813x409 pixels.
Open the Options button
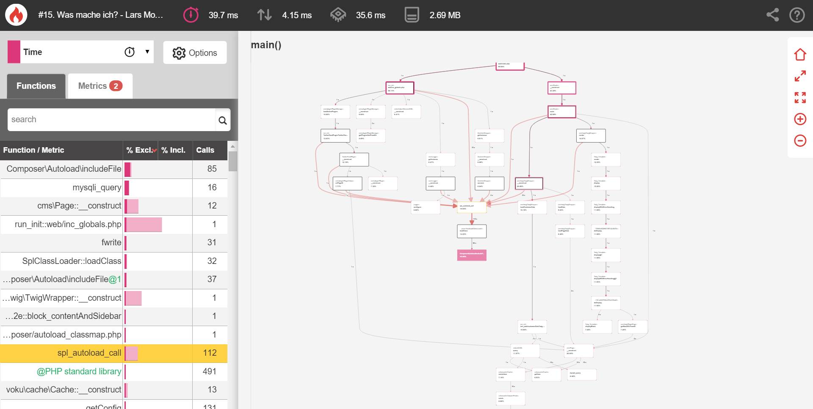tap(195, 53)
